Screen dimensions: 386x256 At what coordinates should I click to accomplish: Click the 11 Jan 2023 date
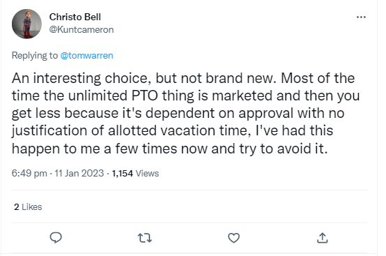click(80, 173)
